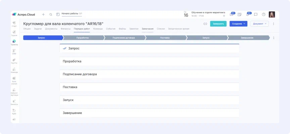Open the chat bubble icon
Screen dimensions: 290x134
(256, 15)
